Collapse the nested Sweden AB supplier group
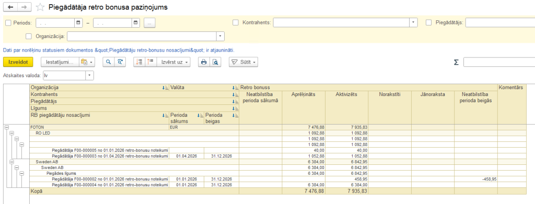535x204 pixels. click(17, 167)
